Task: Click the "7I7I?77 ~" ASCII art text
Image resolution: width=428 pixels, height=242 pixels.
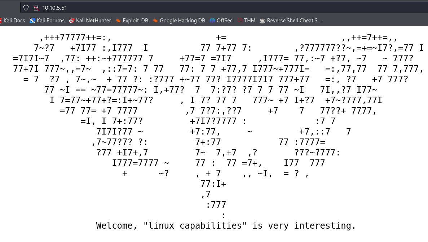Action: [x=120, y=132]
